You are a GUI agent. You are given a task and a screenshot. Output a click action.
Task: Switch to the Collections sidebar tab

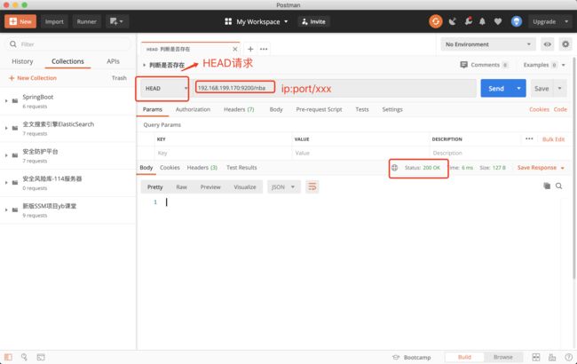coord(67,61)
